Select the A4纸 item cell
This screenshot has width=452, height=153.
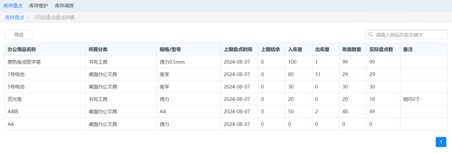pyautogui.click(x=13, y=112)
